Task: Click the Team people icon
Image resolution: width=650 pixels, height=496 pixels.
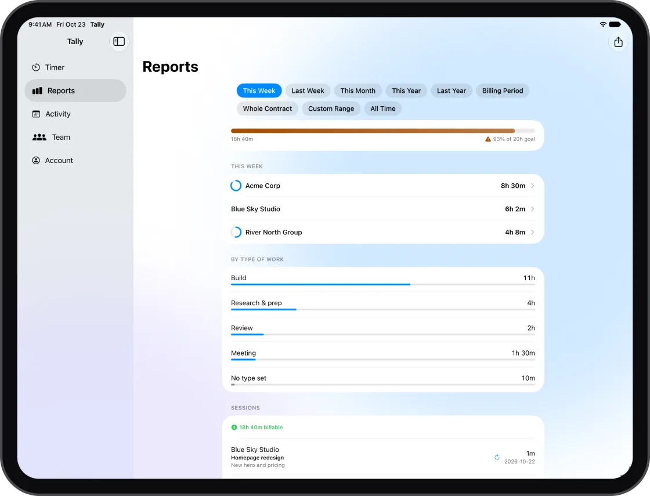Action: pos(39,137)
